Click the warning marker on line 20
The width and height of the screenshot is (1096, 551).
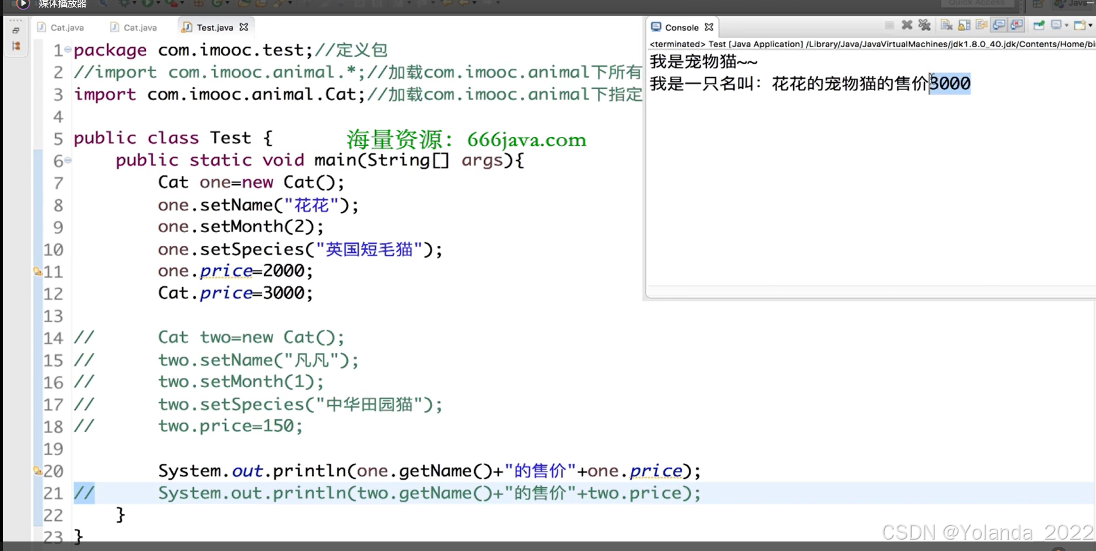pyautogui.click(x=38, y=471)
